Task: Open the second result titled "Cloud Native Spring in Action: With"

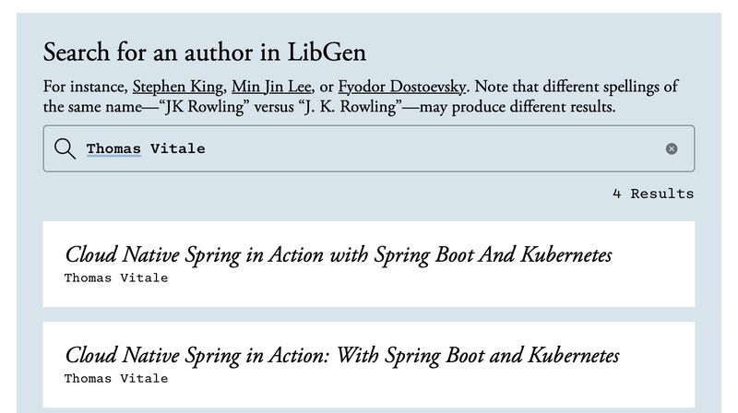Action: point(341,355)
